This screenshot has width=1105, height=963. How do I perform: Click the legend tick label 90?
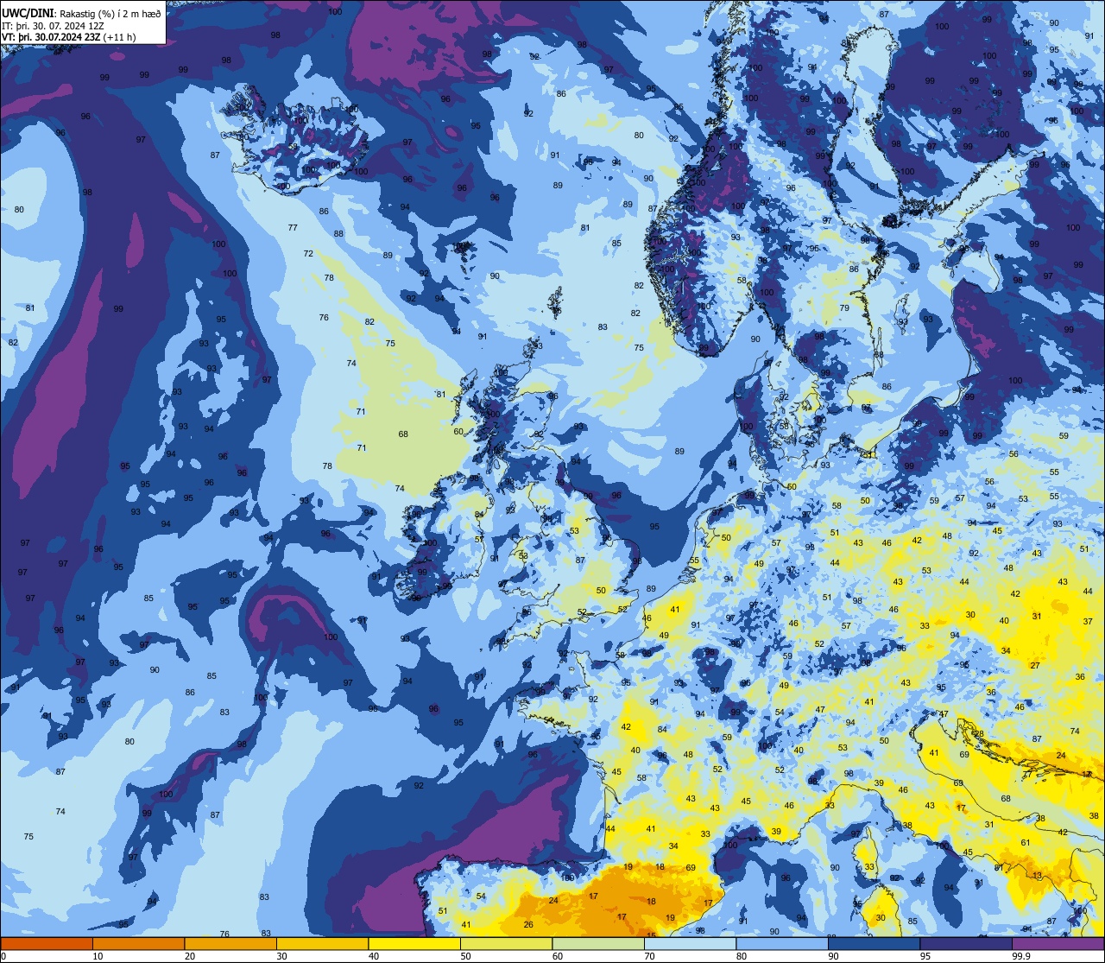(833, 956)
